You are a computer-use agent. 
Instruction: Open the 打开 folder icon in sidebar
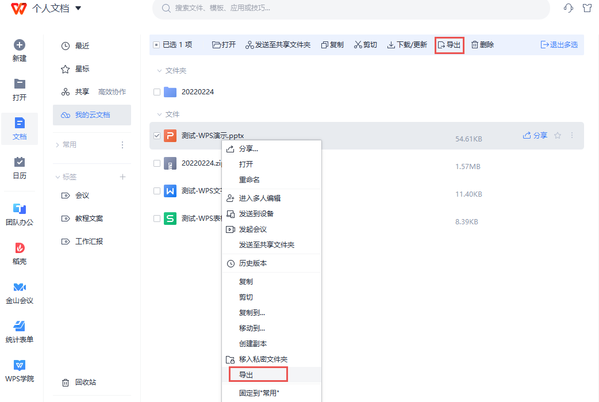coord(20,84)
